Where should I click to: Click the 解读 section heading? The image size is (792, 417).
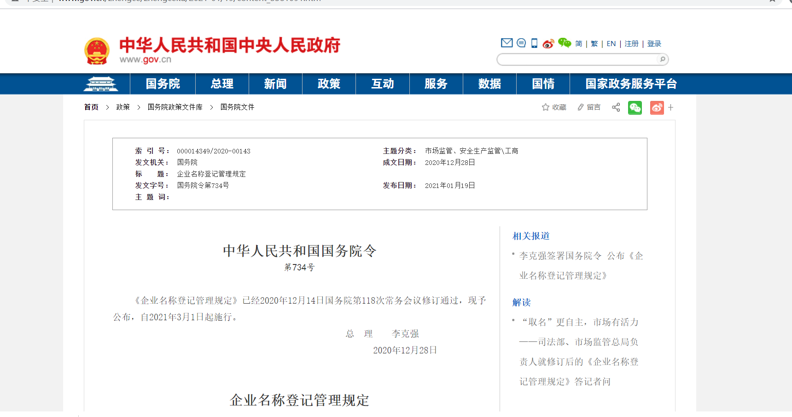click(x=522, y=302)
